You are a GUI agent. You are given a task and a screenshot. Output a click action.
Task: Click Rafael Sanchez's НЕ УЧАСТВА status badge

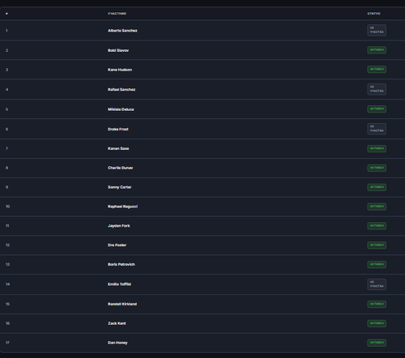tap(377, 89)
